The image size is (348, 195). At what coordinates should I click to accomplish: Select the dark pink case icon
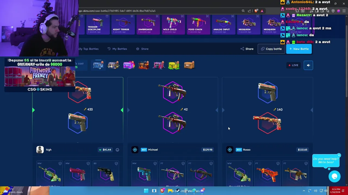tap(159, 65)
